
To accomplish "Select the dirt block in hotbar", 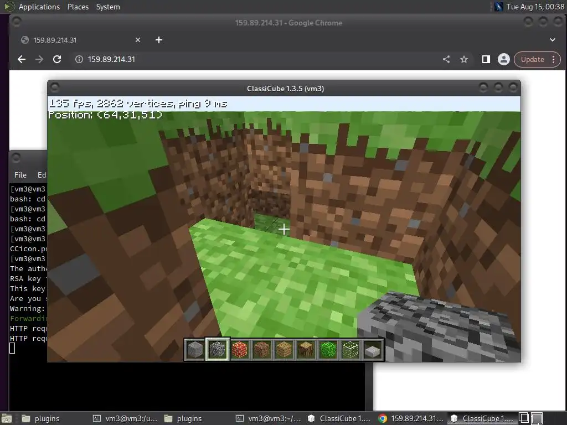I will tap(262, 350).
